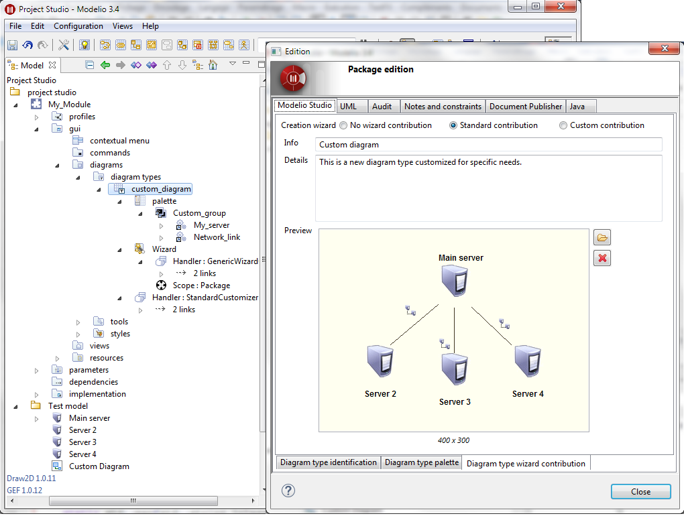The width and height of the screenshot is (684, 516).
Task: Open the Model view menu dropdown triangle
Action: pos(233,64)
